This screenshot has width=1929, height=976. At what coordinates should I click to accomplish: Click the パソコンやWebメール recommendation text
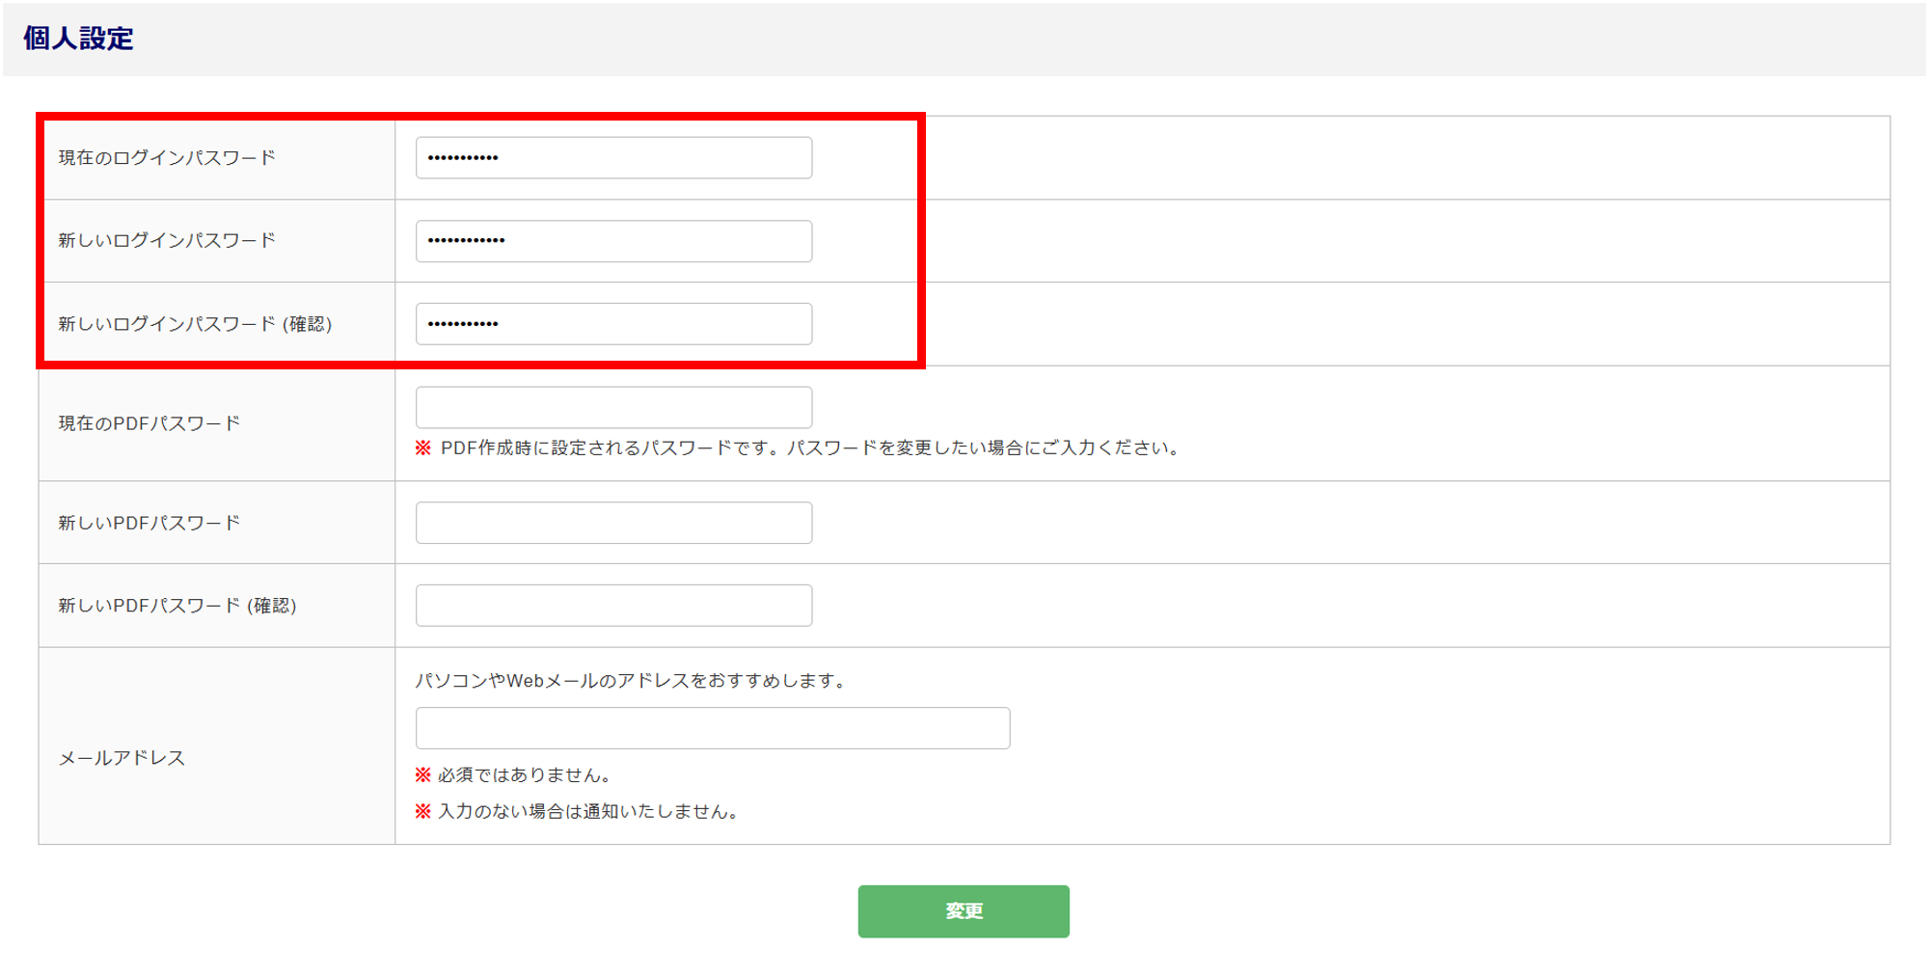(632, 681)
